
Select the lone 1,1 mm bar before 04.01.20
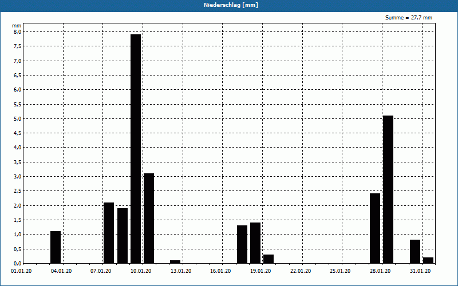click(x=56, y=247)
